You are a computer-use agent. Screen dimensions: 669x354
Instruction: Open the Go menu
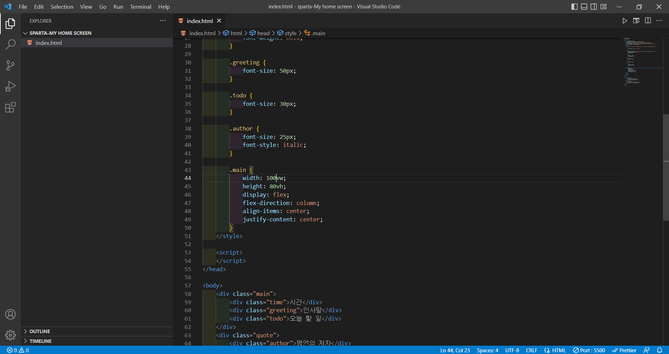[103, 7]
